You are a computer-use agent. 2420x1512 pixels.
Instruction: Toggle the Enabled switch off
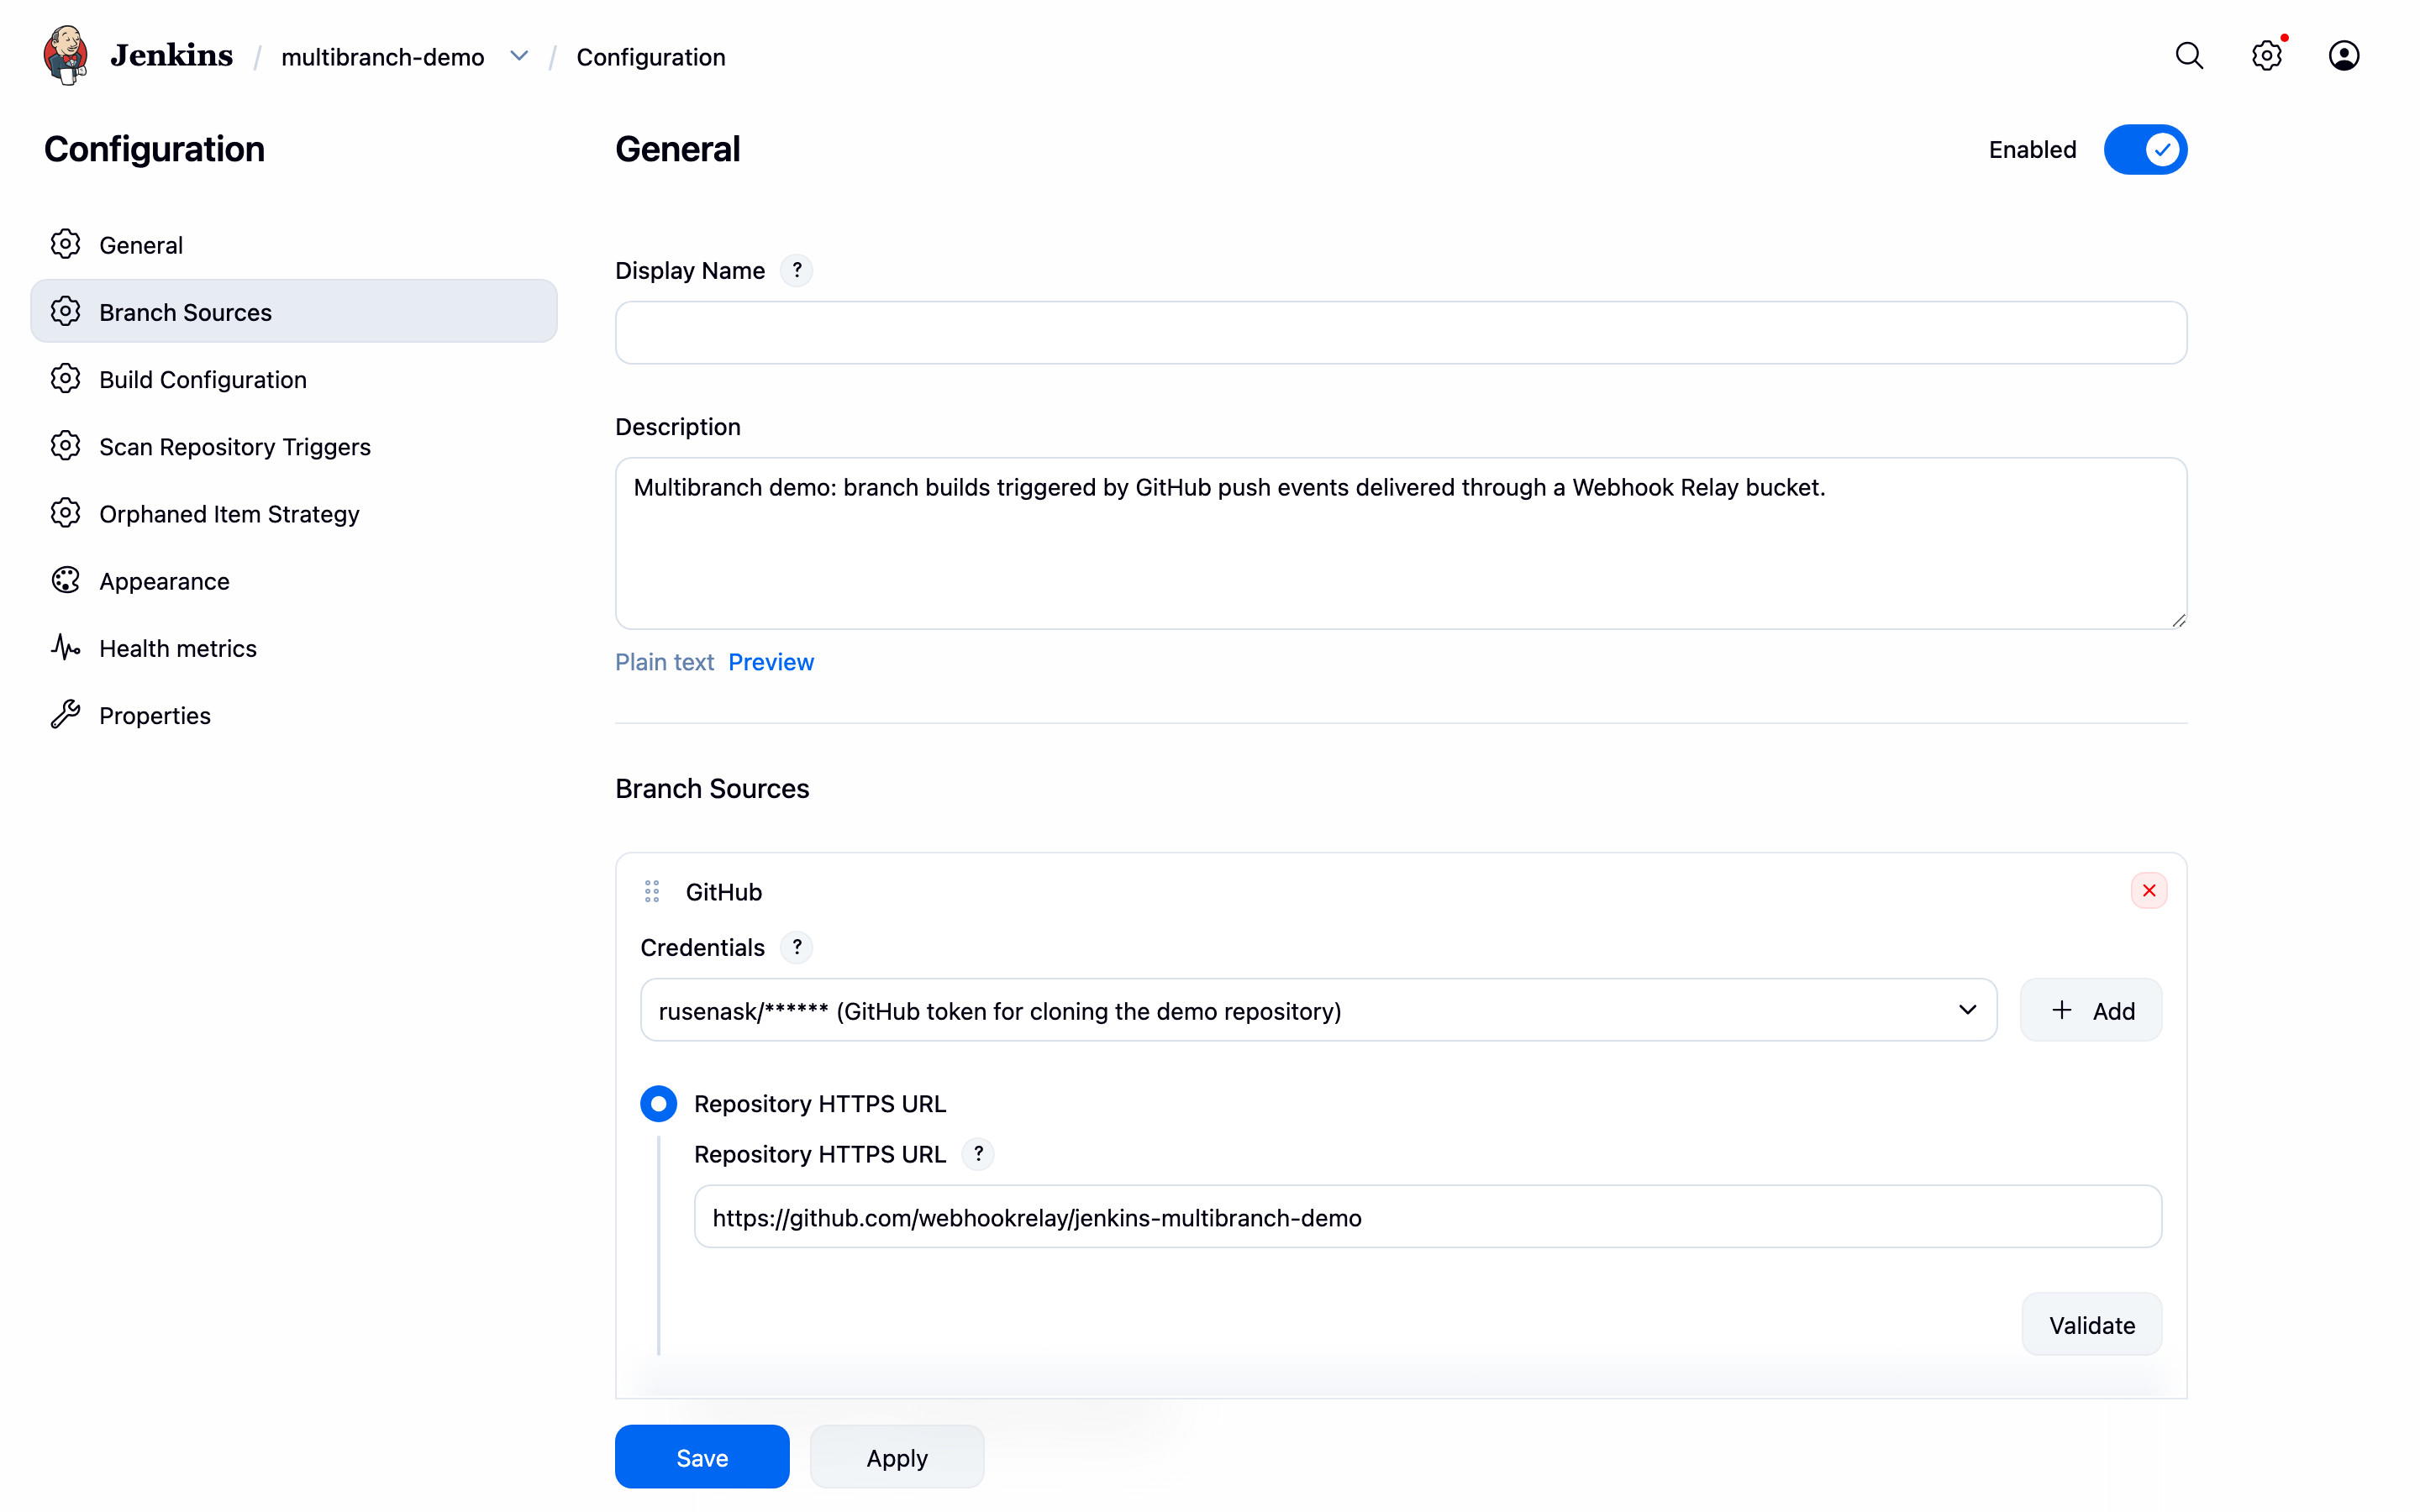[2145, 150]
